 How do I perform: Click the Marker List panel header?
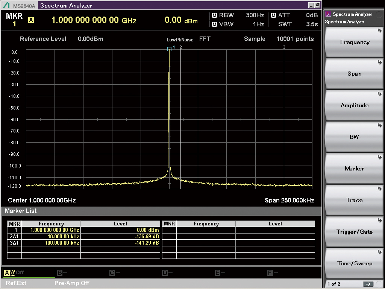click(x=161, y=211)
